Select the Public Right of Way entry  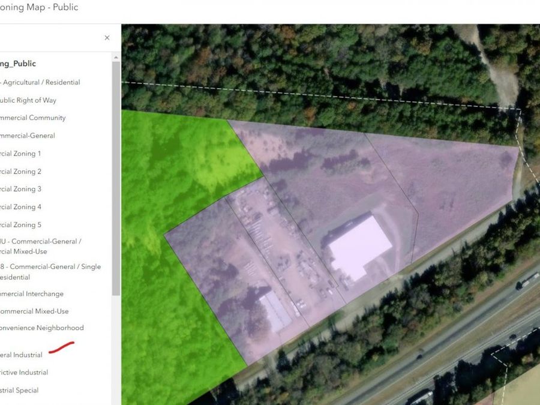coord(28,100)
